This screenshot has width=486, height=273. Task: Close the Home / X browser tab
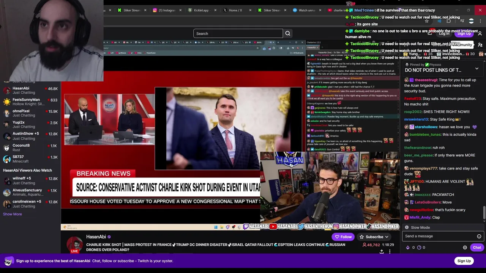(250, 10)
